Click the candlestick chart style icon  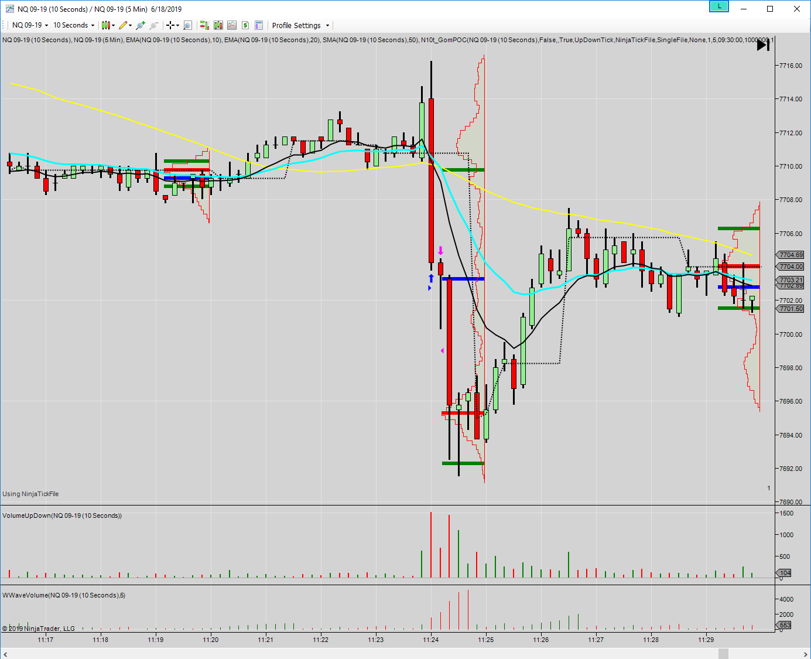click(x=105, y=25)
